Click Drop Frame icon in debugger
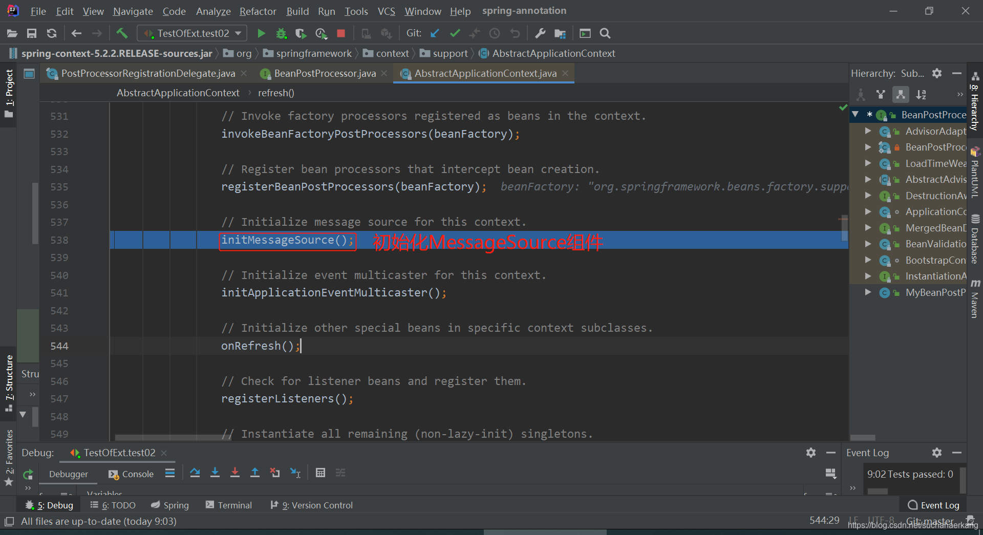This screenshot has height=535, width=983. click(x=275, y=473)
